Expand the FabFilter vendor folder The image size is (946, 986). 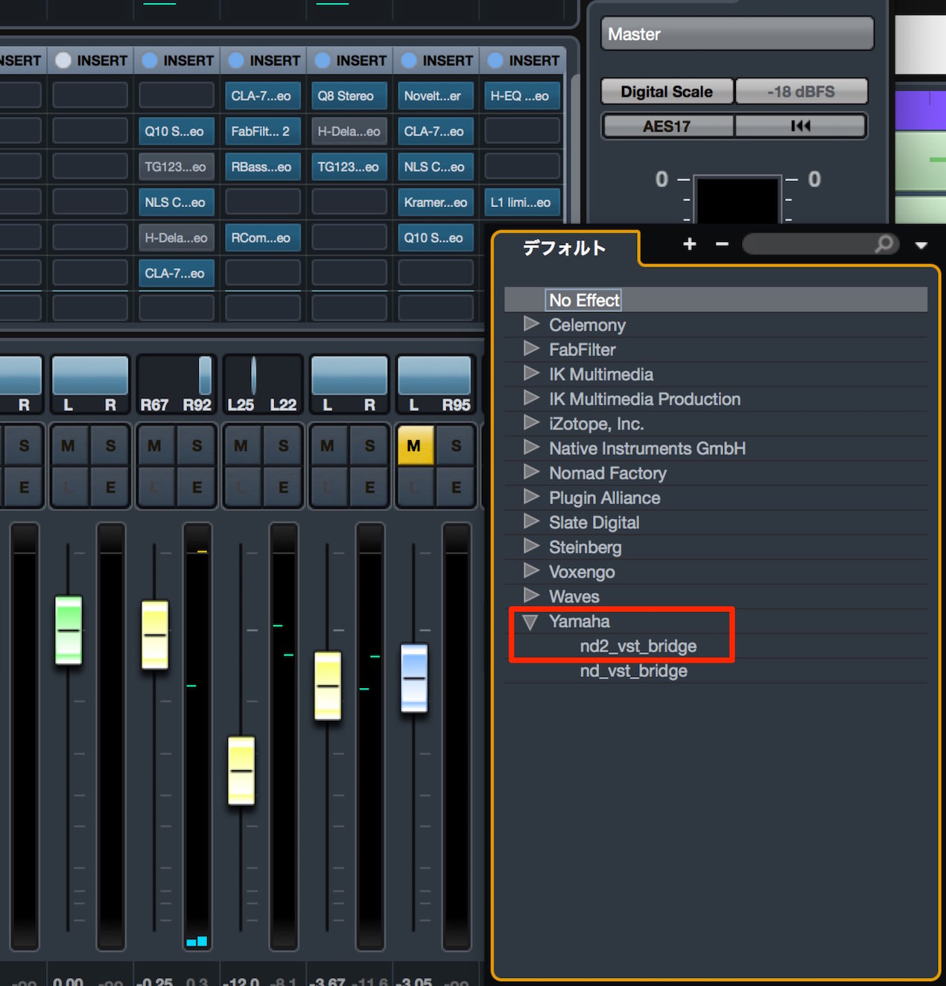pyautogui.click(x=531, y=349)
